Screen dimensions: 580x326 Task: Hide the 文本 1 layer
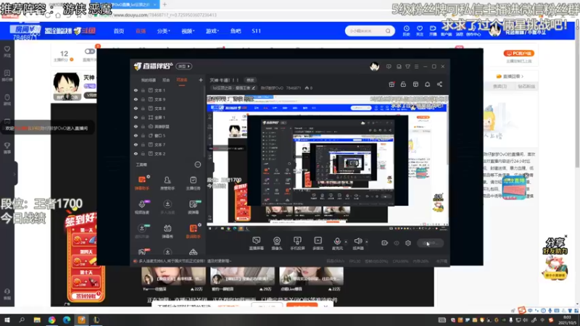pyautogui.click(x=136, y=90)
